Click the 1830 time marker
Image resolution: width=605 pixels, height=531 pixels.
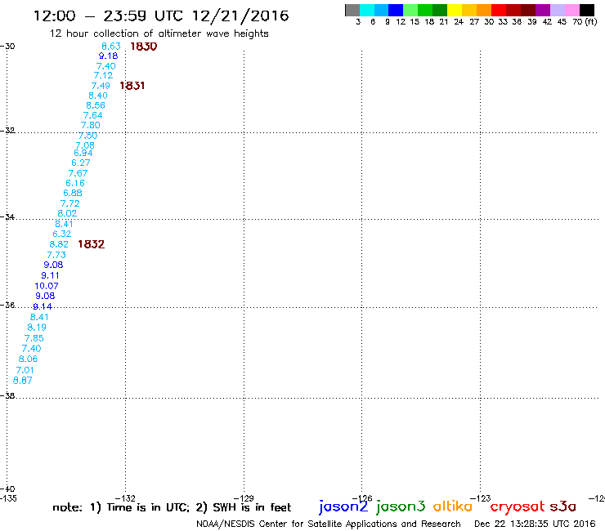(x=144, y=47)
